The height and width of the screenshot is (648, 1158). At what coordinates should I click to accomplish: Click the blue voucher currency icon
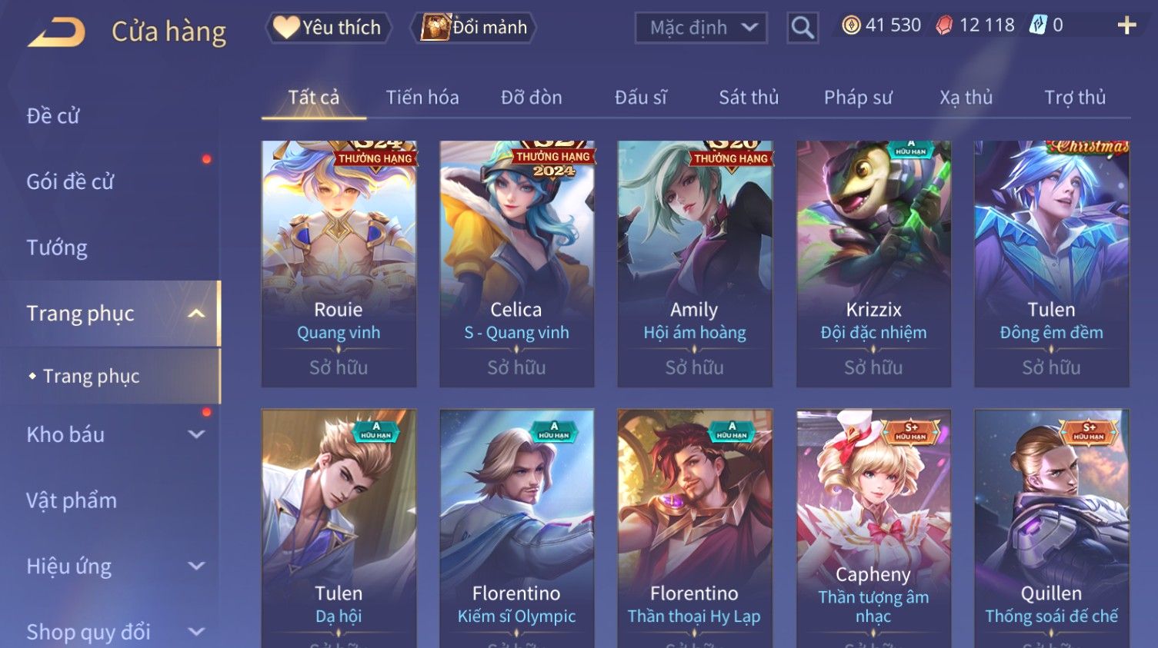[x=1038, y=25]
